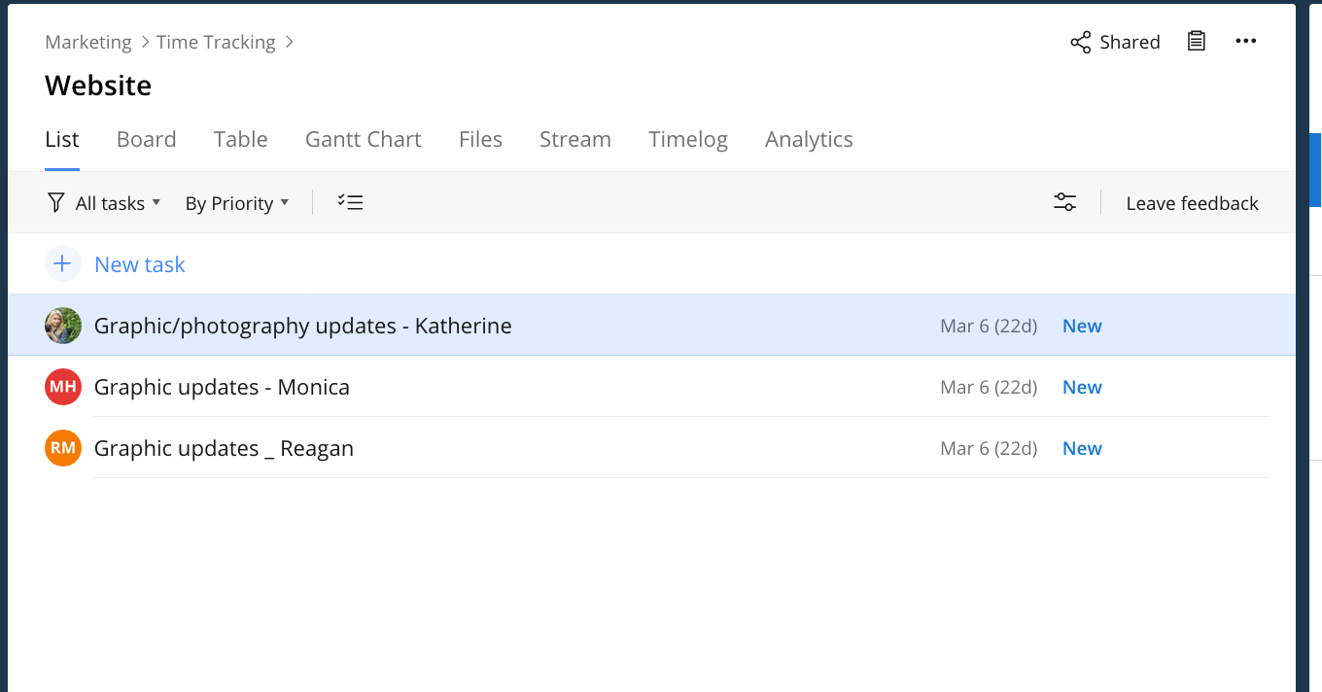Click the RM orange avatar for Reagan
Viewport: 1322px width, 692px height.
coord(63,448)
